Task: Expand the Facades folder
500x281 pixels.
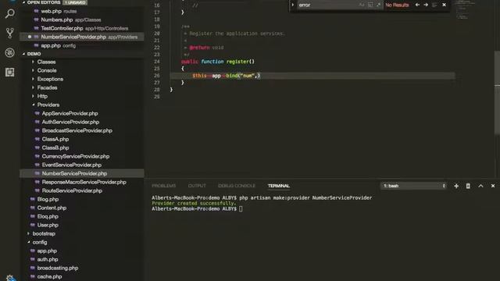Action: click(47, 87)
